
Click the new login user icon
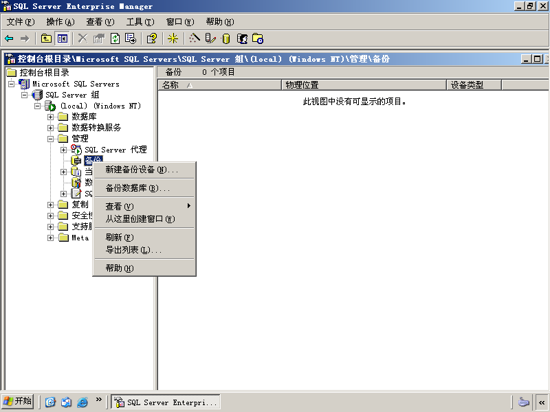click(242, 38)
